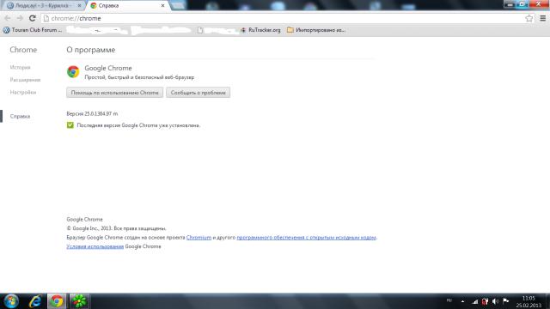
Task: Open История in the Chrome sidebar
Action: pyautogui.click(x=20, y=67)
